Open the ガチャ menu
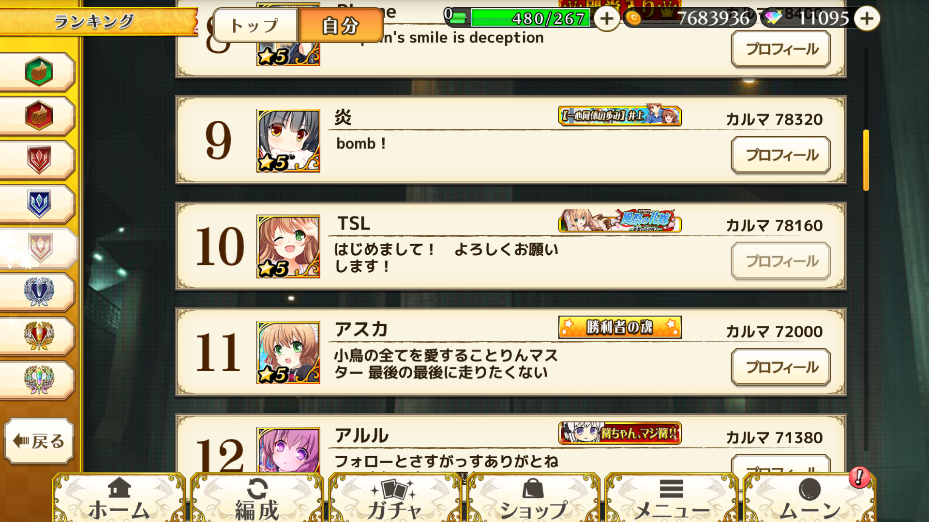Image resolution: width=929 pixels, height=522 pixels. click(x=394, y=498)
